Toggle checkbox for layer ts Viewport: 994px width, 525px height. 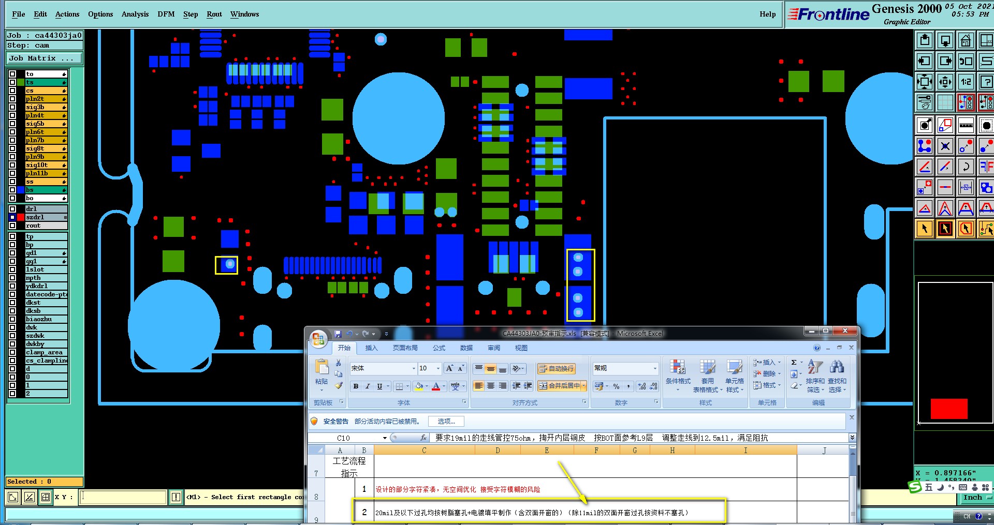pos(12,82)
